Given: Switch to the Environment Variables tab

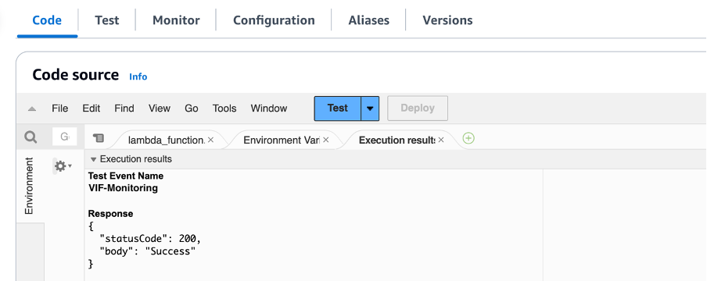Looking at the screenshot, I should pyautogui.click(x=282, y=140).
